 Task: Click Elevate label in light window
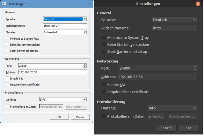click(10, 32)
